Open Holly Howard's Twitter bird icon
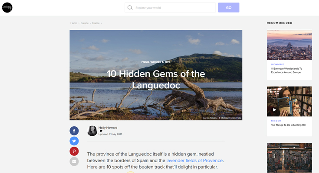The width and height of the screenshot is (319, 173). point(101,131)
